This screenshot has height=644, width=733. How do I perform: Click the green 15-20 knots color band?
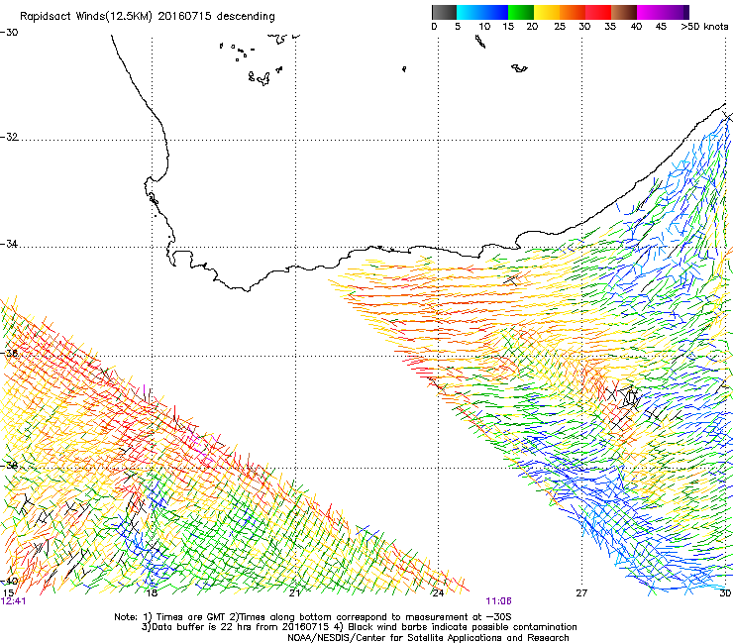(521, 12)
